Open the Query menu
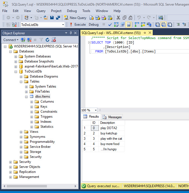This screenshot has height=193, width=189. (41, 11)
